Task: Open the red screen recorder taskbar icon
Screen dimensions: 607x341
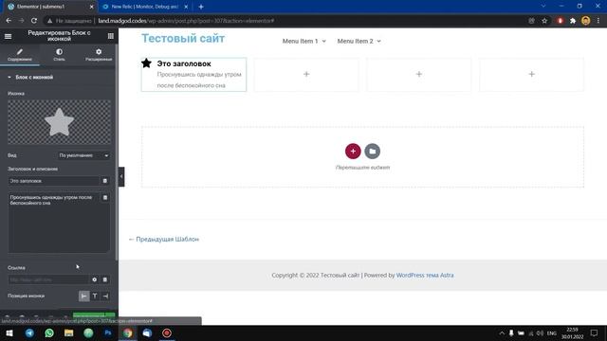Action: pyautogui.click(x=167, y=332)
